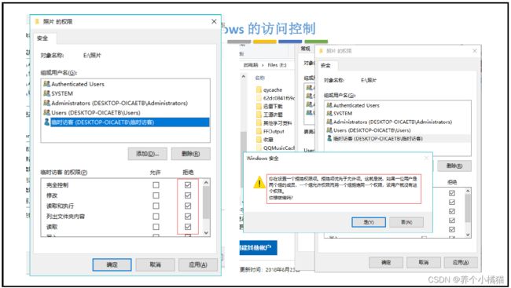Click permissions list scroll-up arrow in right dialog

(x=468, y=191)
